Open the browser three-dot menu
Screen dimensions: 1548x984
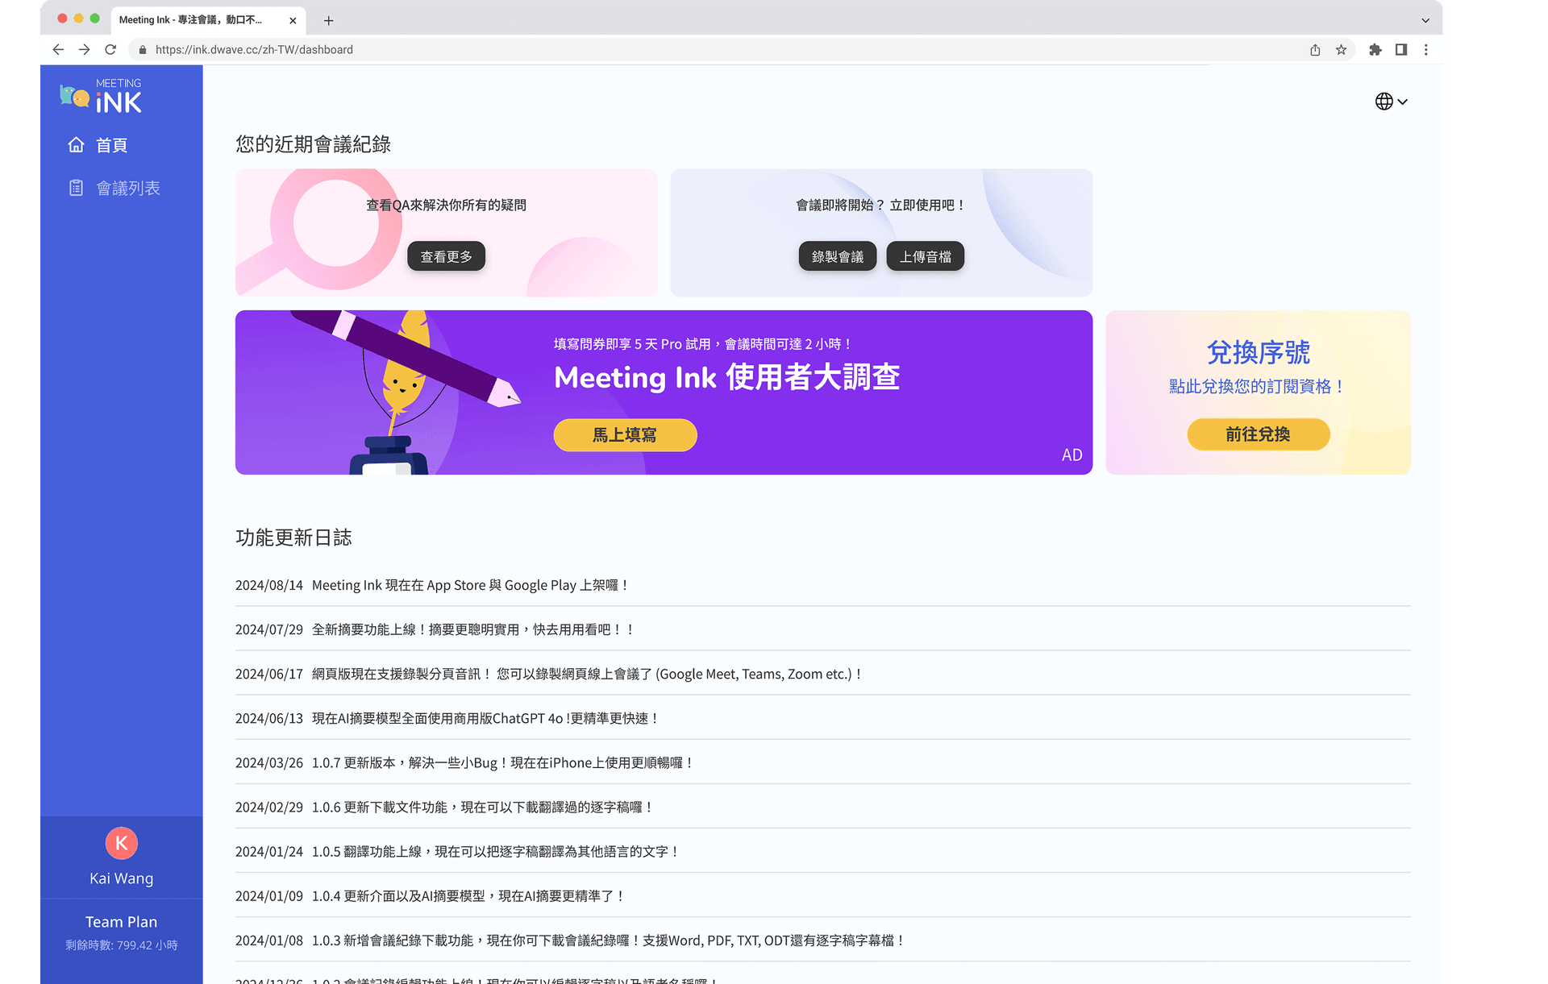pos(1426,50)
